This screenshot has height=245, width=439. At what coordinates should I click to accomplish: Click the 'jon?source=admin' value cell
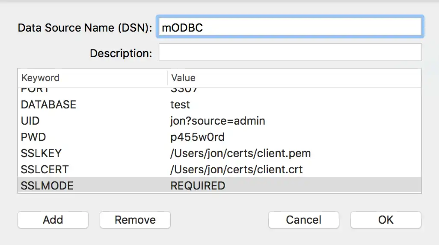[x=218, y=121]
